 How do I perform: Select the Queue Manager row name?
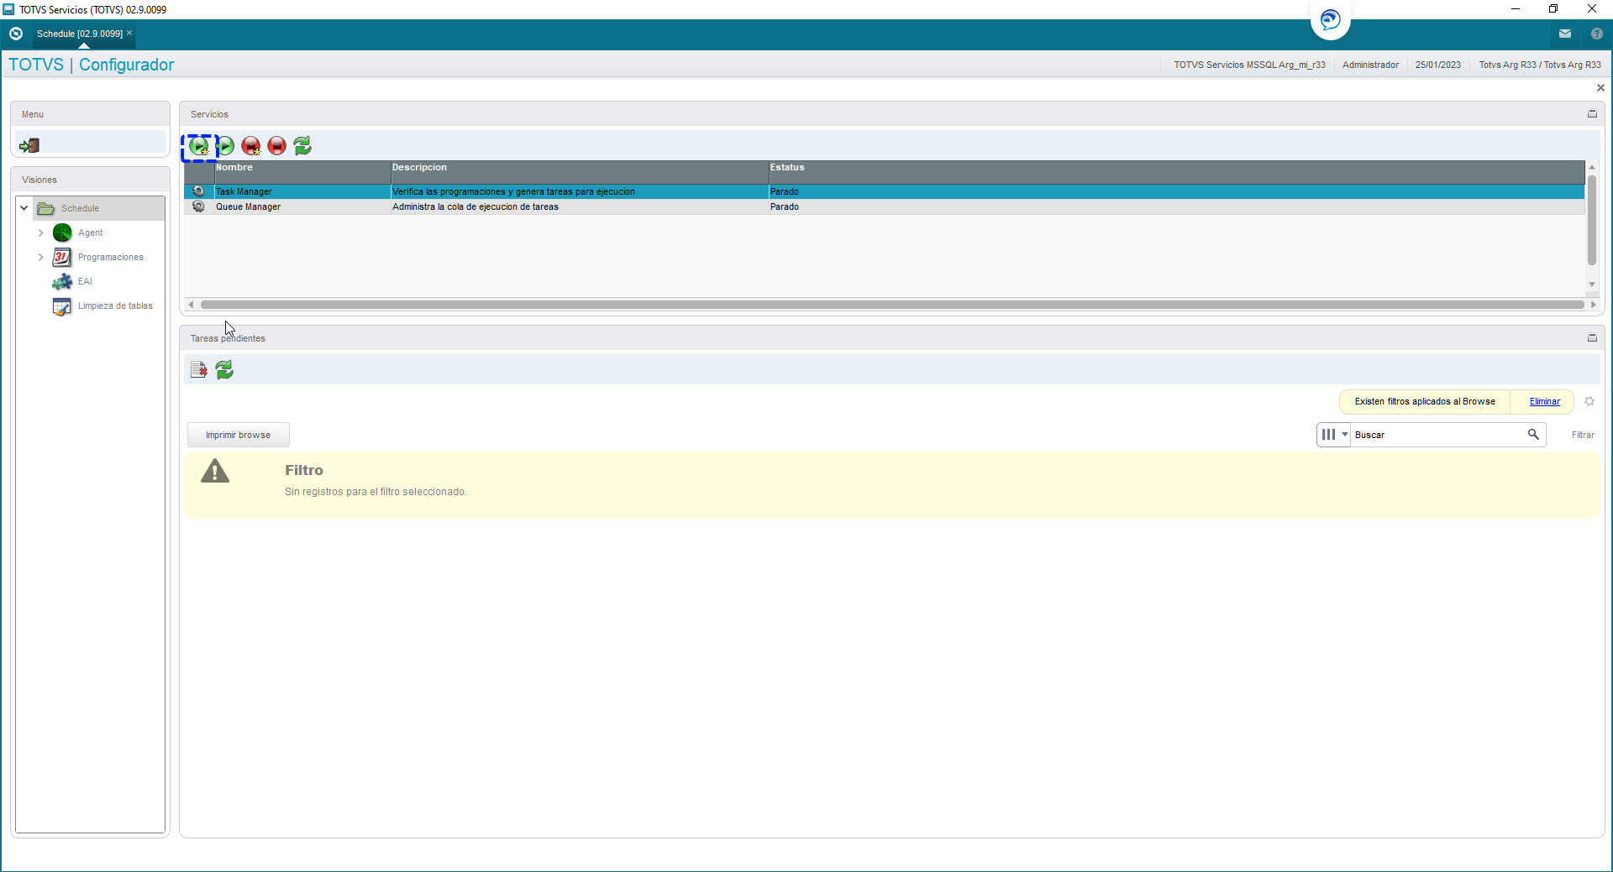pyautogui.click(x=248, y=206)
